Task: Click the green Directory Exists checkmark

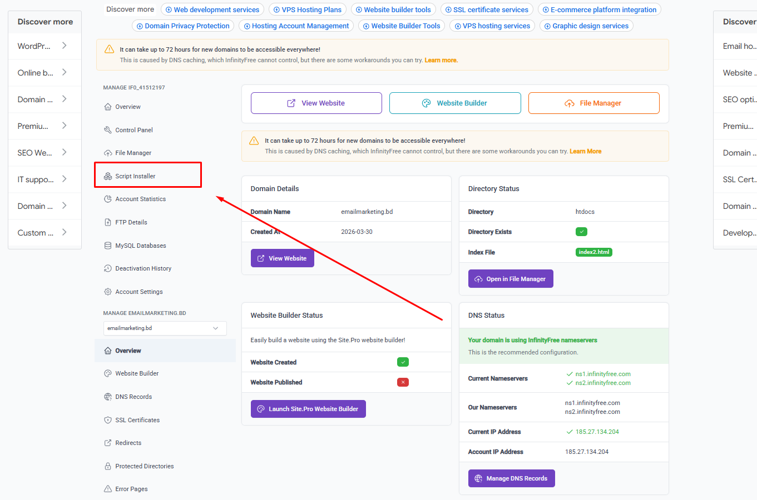Action: click(x=581, y=232)
